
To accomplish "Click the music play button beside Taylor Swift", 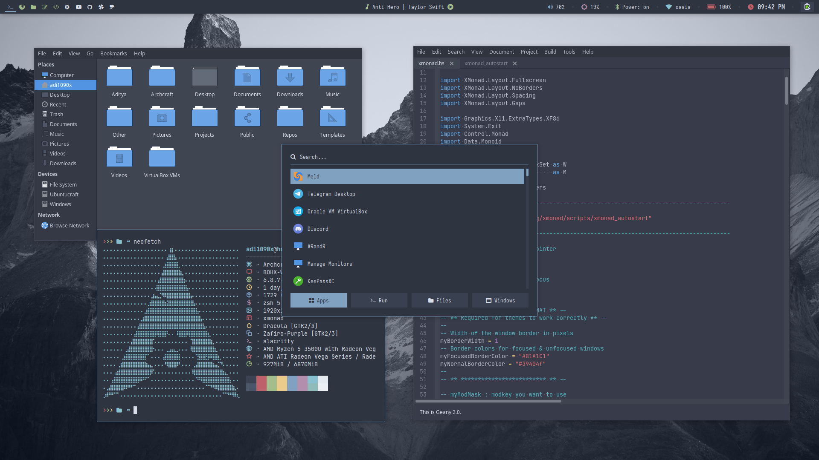I will tap(450, 7).
